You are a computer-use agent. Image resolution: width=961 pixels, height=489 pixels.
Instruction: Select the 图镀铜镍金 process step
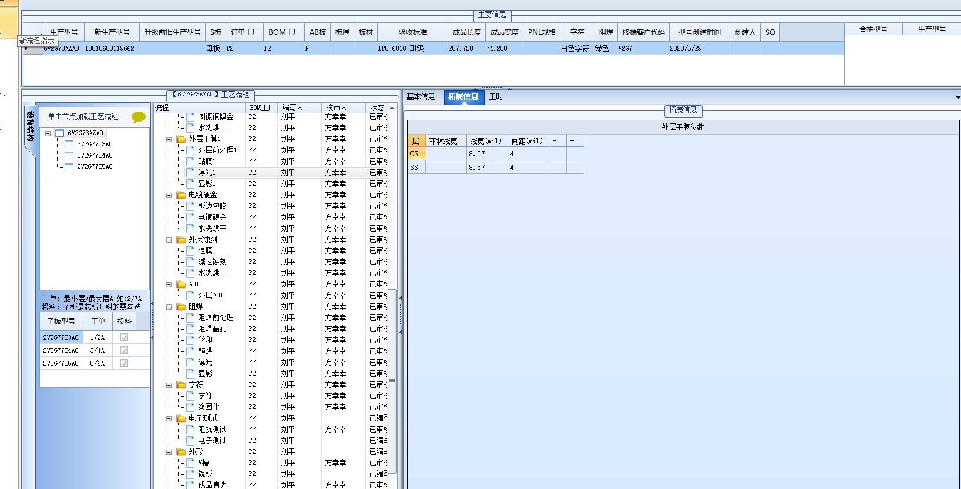click(216, 117)
